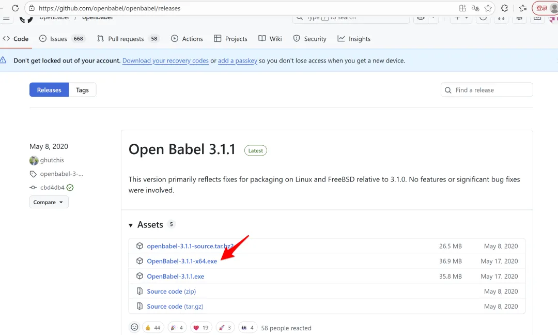This screenshot has width=558, height=335.
Task: Open browser extensions puzzle icon
Action: pos(504,8)
